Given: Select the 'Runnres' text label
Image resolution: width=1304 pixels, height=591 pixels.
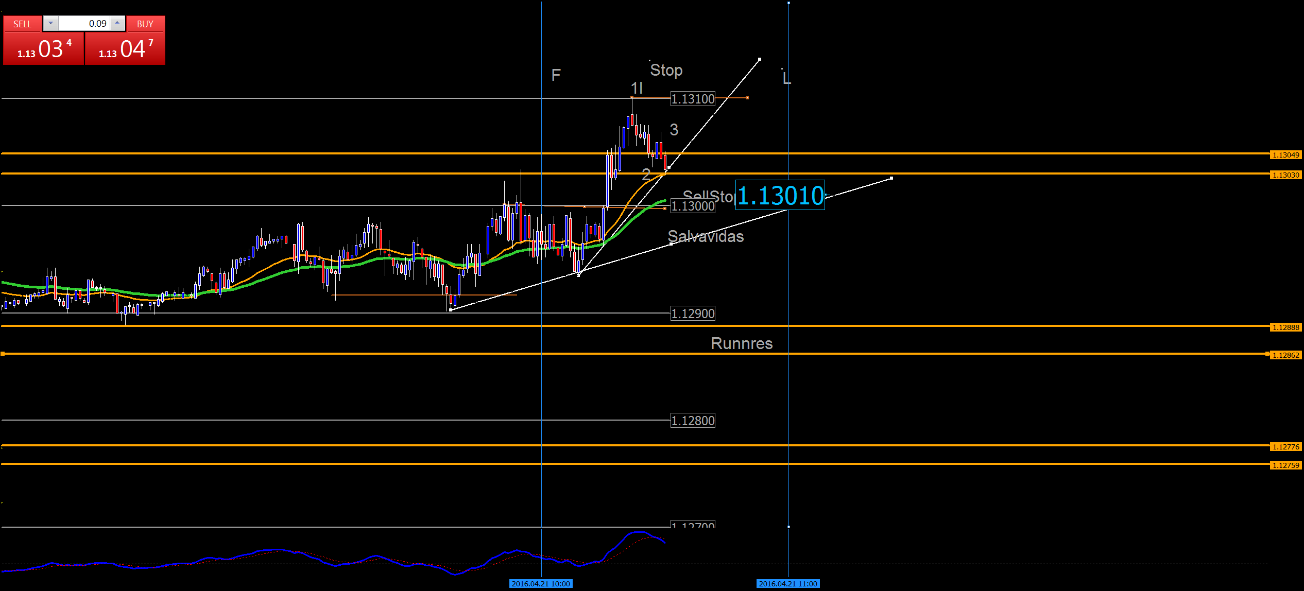Looking at the screenshot, I should [741, 343].
